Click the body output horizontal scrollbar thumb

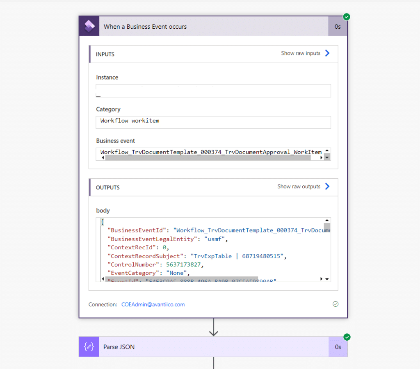pyautogui.click(x=182, y=279)
